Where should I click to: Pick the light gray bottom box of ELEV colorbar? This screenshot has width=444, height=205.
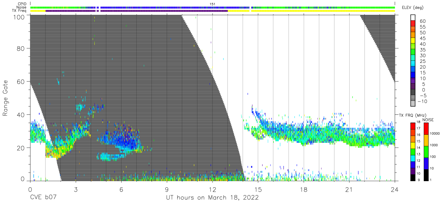(x=414, y=103)
